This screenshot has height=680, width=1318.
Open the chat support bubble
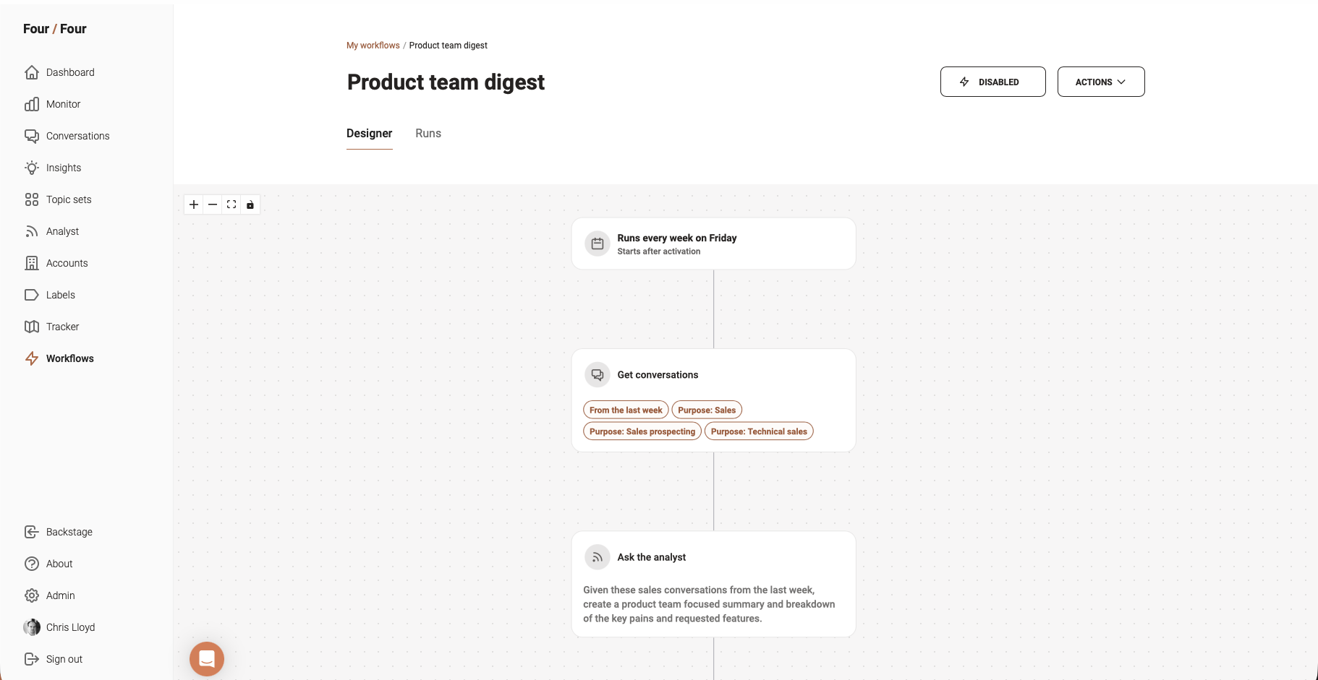coord(207,659)
